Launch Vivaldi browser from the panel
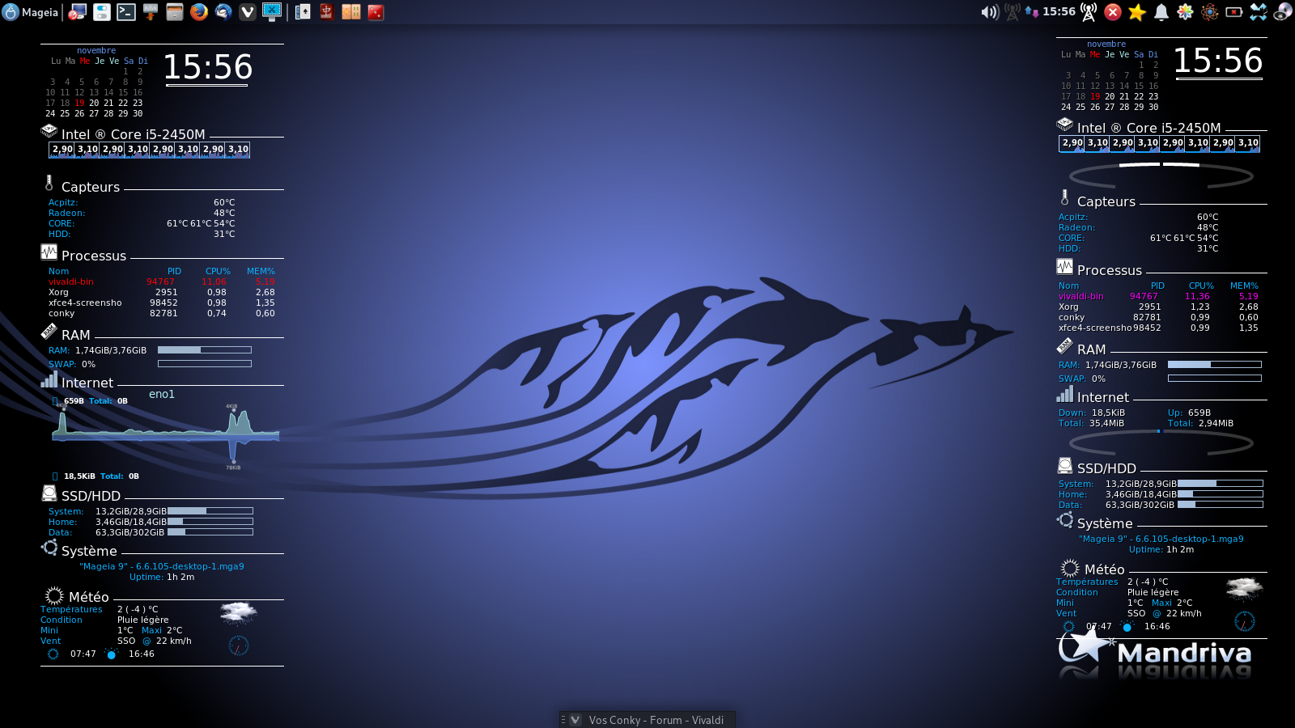This screenshot has width=1295, height=728. pyautogui.click(x=248, y=12)
